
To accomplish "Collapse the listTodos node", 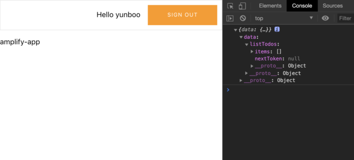I will (x=247, y=44).
